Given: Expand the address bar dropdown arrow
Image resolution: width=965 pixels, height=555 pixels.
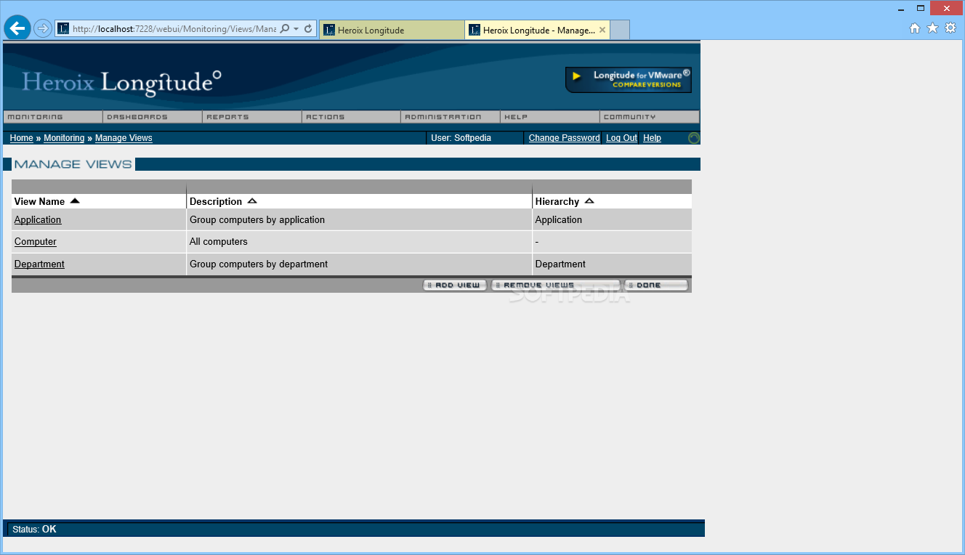Looking at the screenshot, I should point(296,29).
